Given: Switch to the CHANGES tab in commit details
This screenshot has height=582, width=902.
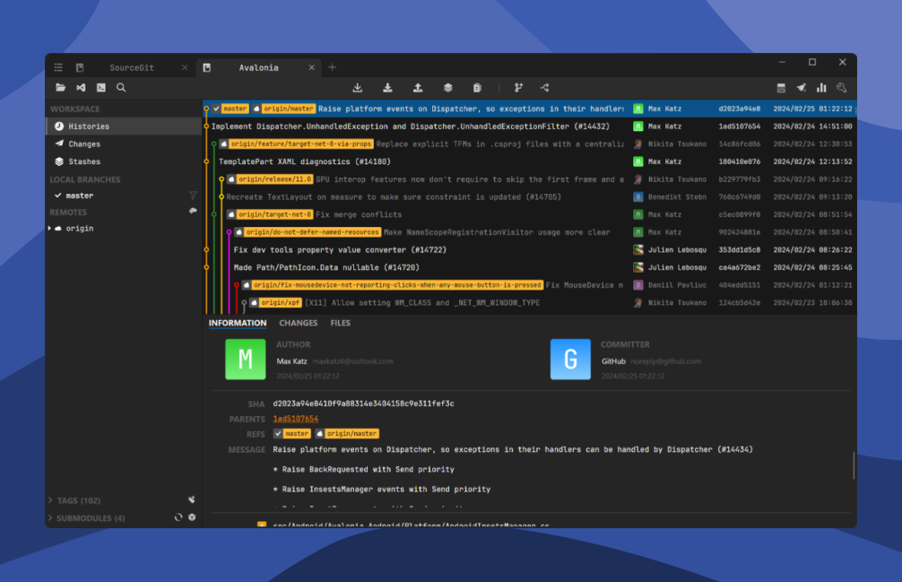Looking at the screenshot, I should [x=298, y=323].
